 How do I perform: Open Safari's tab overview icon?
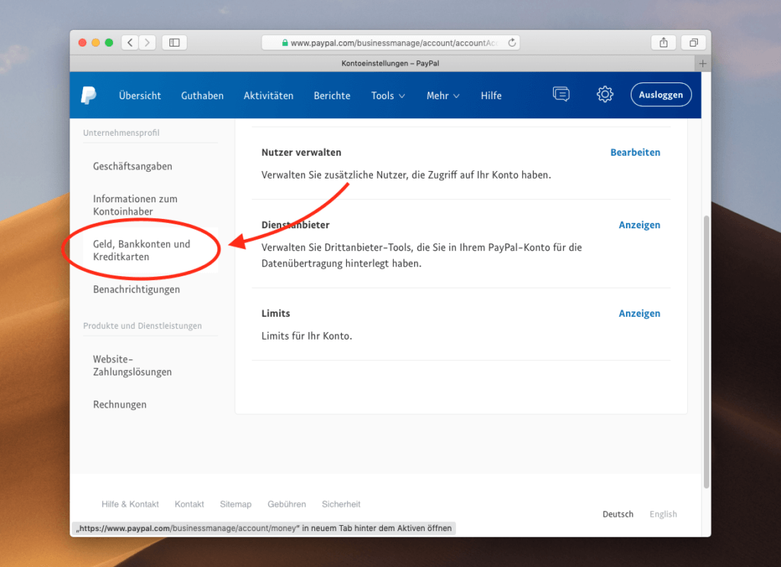pos(693,42)
